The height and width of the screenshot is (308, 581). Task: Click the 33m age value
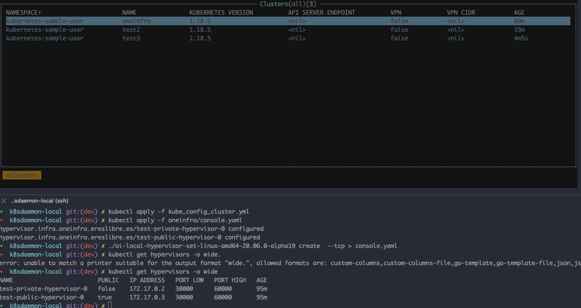coord(519,30)
